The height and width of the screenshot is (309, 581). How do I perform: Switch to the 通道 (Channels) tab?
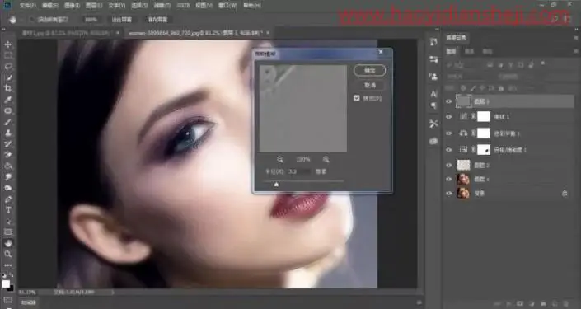coord(470,51)
